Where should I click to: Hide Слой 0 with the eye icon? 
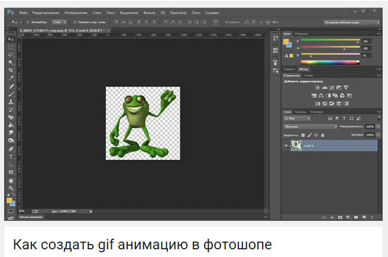286,146
